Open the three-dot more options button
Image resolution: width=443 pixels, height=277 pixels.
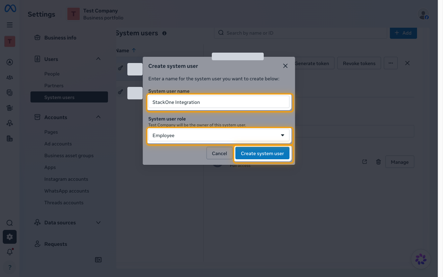point(391,63)
